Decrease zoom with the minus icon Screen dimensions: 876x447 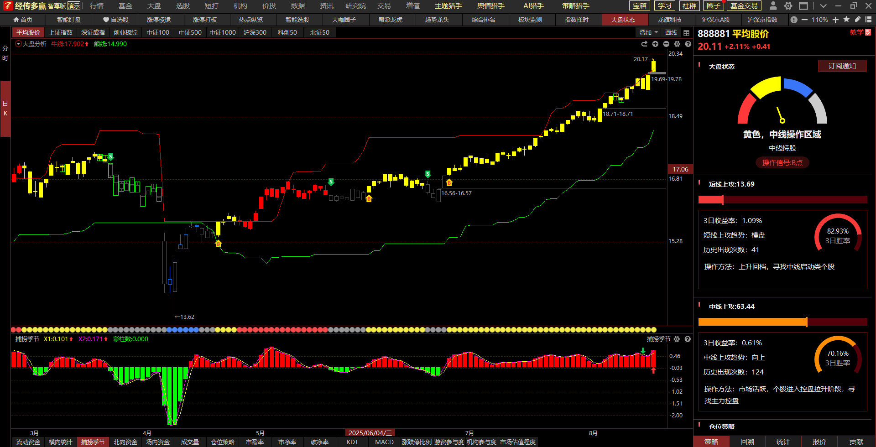click(x=804, y=20)
